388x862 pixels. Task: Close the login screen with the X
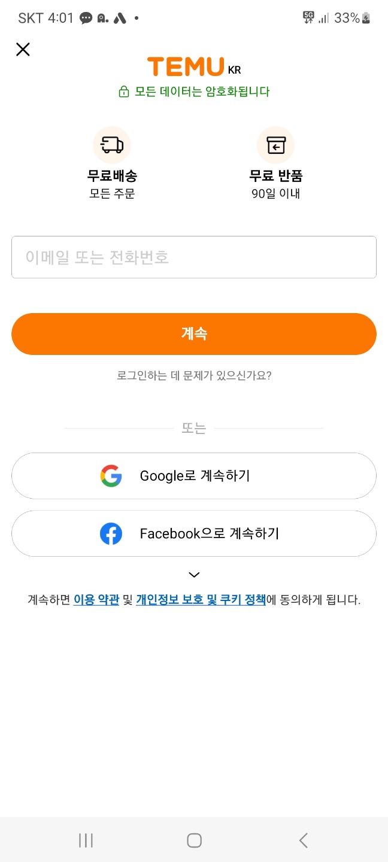coord(23,49)
